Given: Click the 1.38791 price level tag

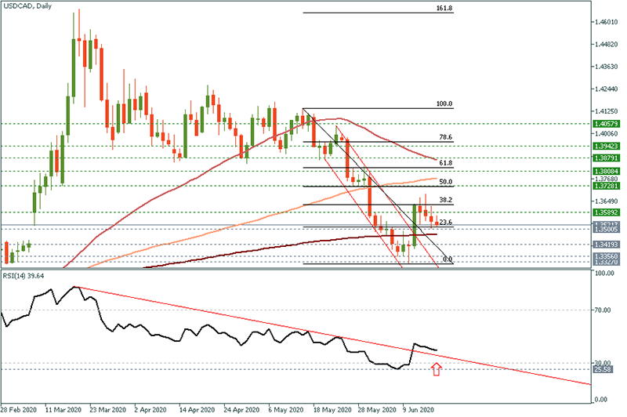Looking at the screenshot, I should pos(606,158).
